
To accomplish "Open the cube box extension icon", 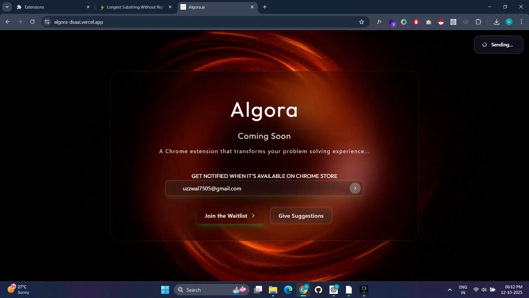I will pos(453,22).
